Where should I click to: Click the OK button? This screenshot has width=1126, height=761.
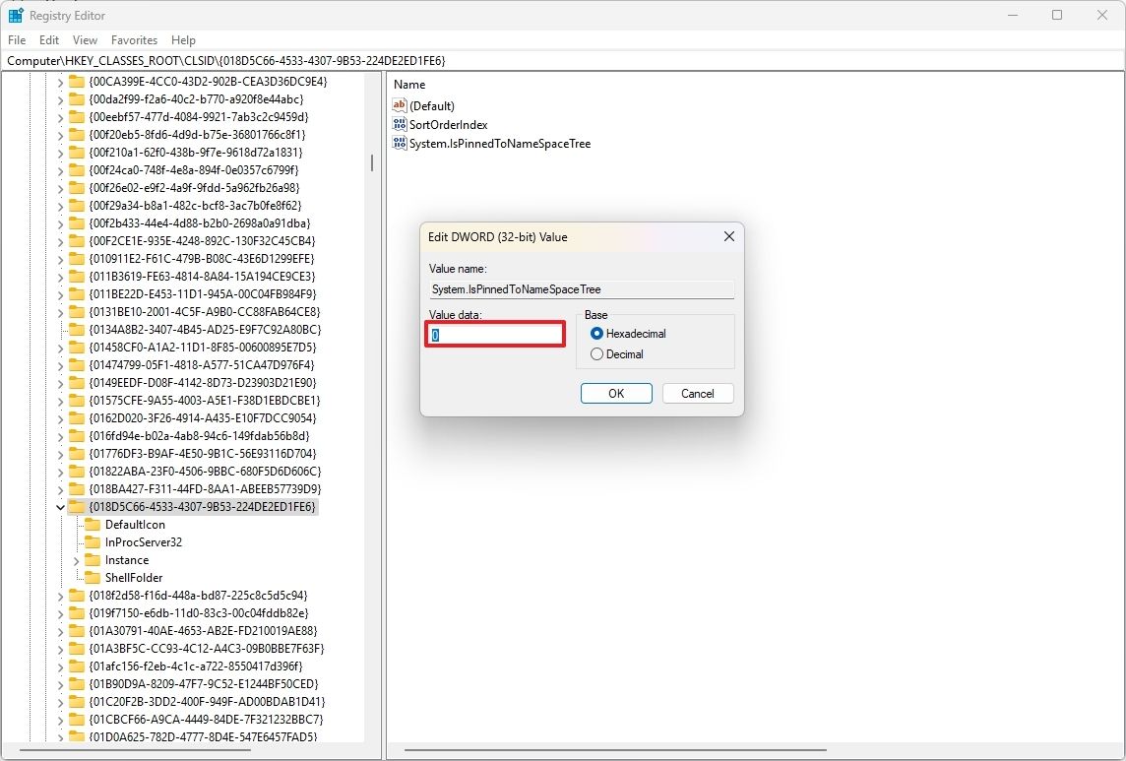click(615, 393)
